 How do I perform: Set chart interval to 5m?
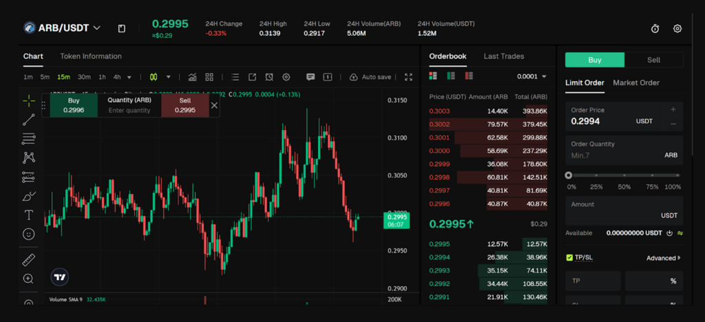45,77
